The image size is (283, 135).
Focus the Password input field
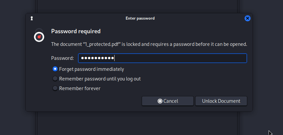point(162,58)
